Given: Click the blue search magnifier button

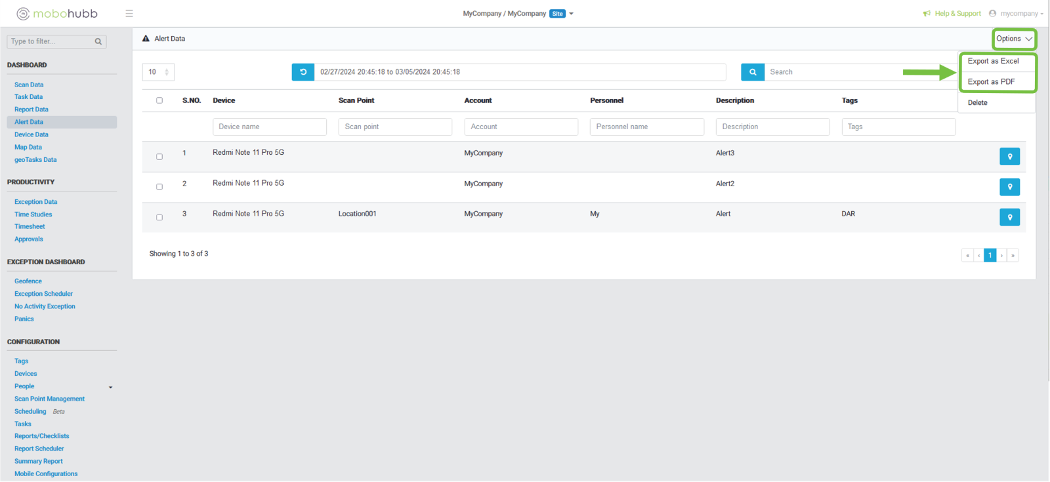Looking at the screenshot, I should [x=753, y=72].
